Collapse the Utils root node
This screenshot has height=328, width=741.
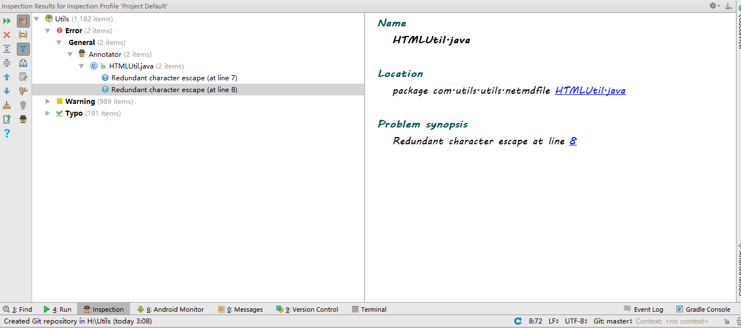37,19
